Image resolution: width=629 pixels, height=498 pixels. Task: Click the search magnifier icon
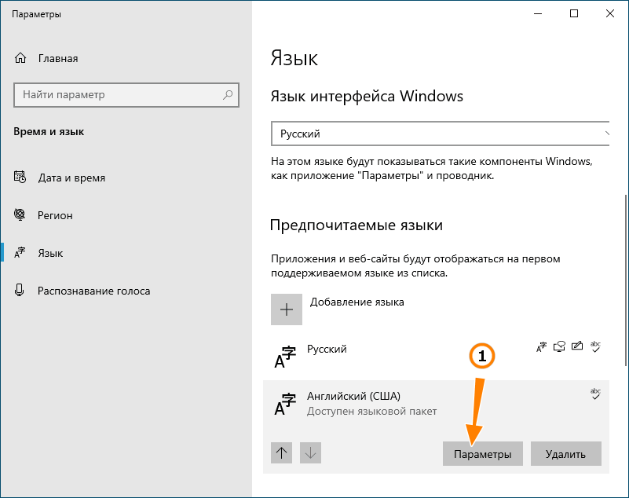[x=228, y=95]
